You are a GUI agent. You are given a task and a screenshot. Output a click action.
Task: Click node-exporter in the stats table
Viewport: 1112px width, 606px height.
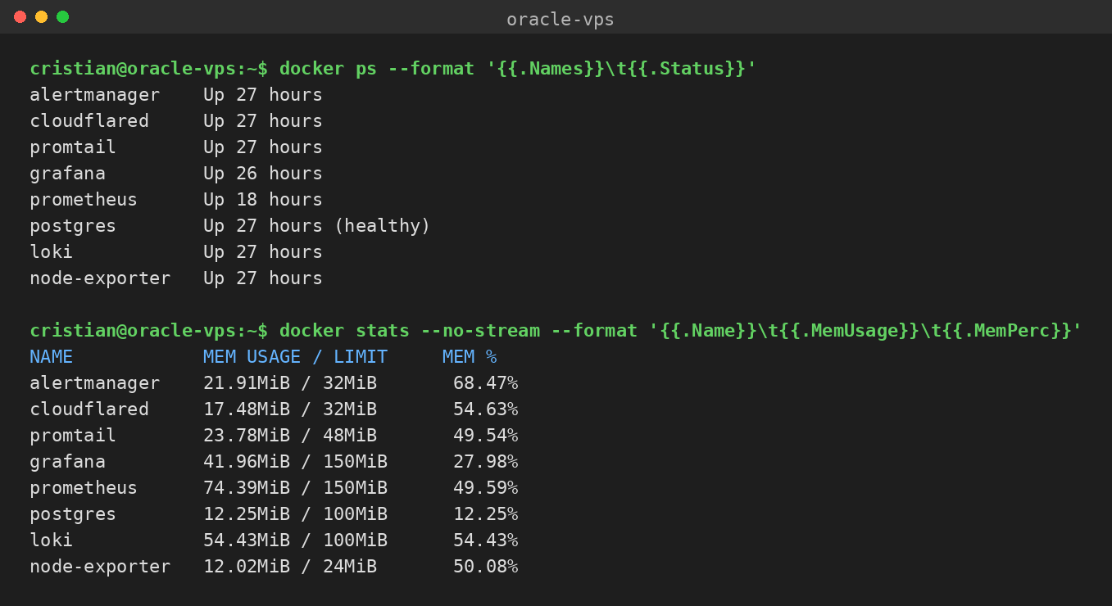(100, 567)
